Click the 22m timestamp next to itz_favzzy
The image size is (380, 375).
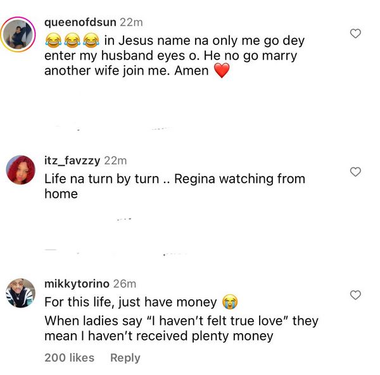point(115,161)
